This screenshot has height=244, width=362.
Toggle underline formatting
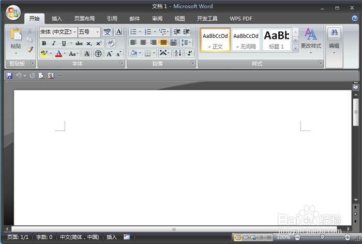pos(64,43)
